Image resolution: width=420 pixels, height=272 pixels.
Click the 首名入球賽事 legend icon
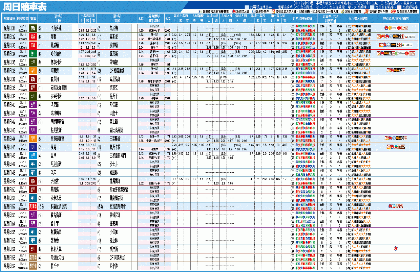coord(393,11)
